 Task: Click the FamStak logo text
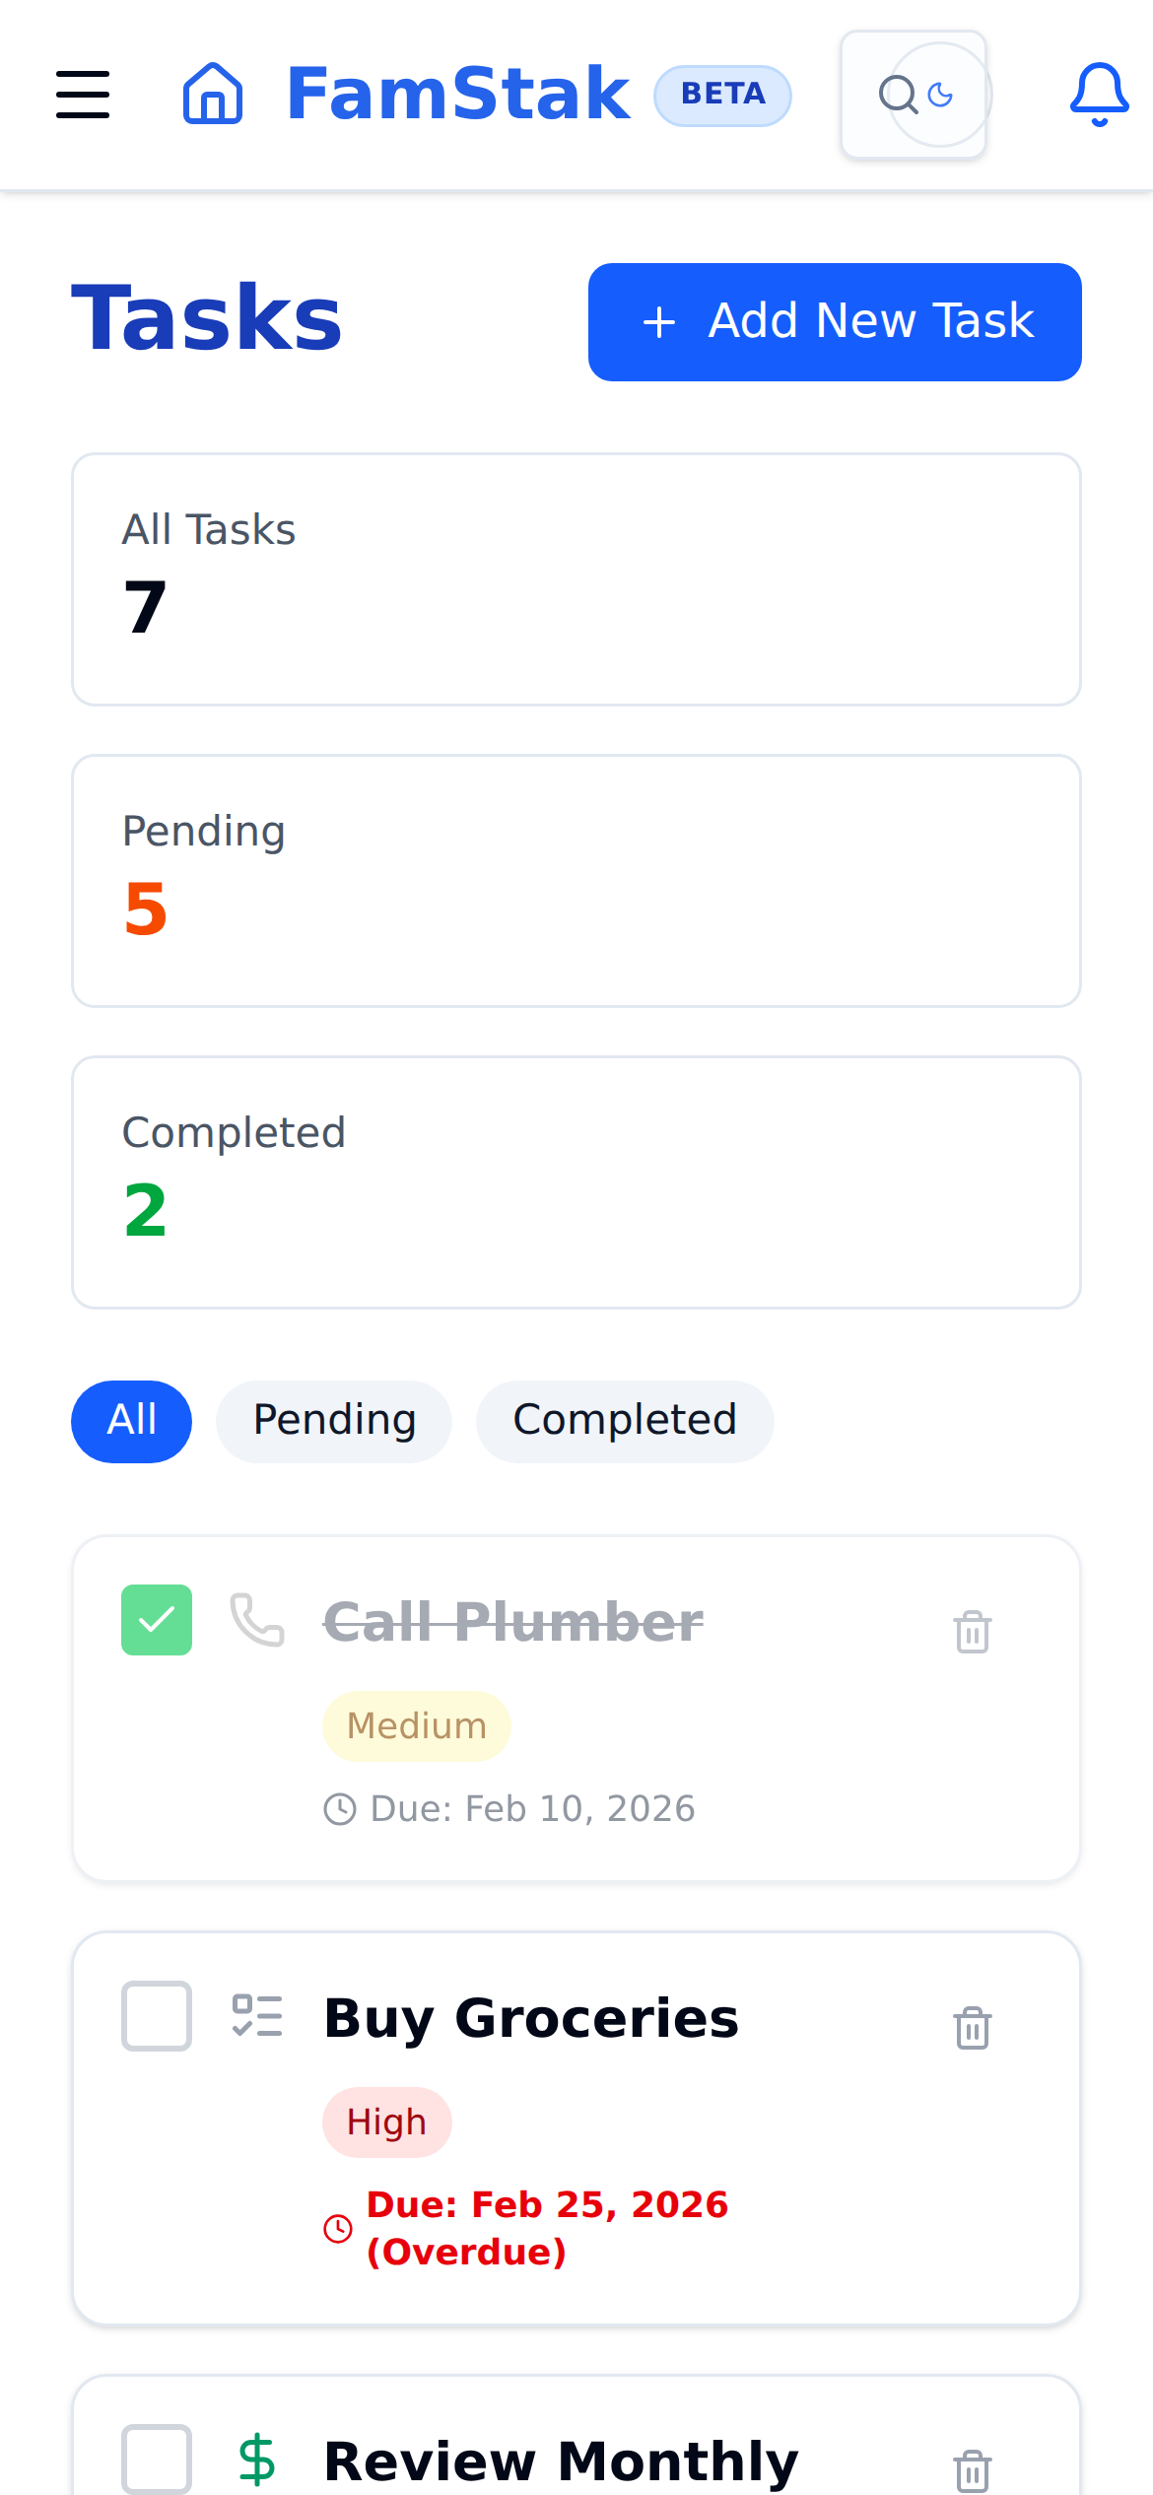(x=456, y=92)
